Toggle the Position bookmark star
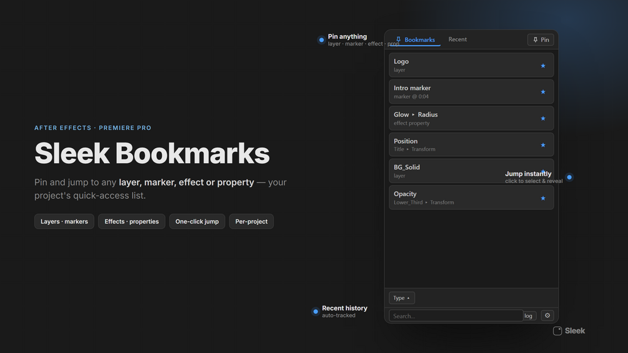This screenshot has height=353, width=628. [542, 145]
